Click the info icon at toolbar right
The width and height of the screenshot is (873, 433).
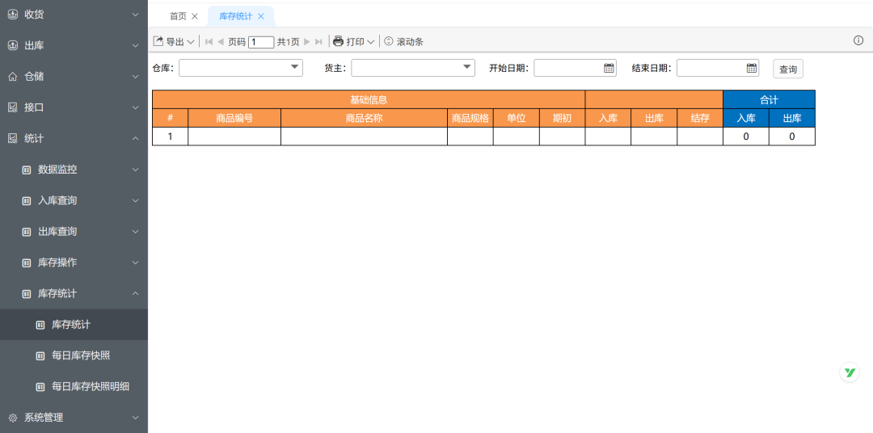(858, 40)
